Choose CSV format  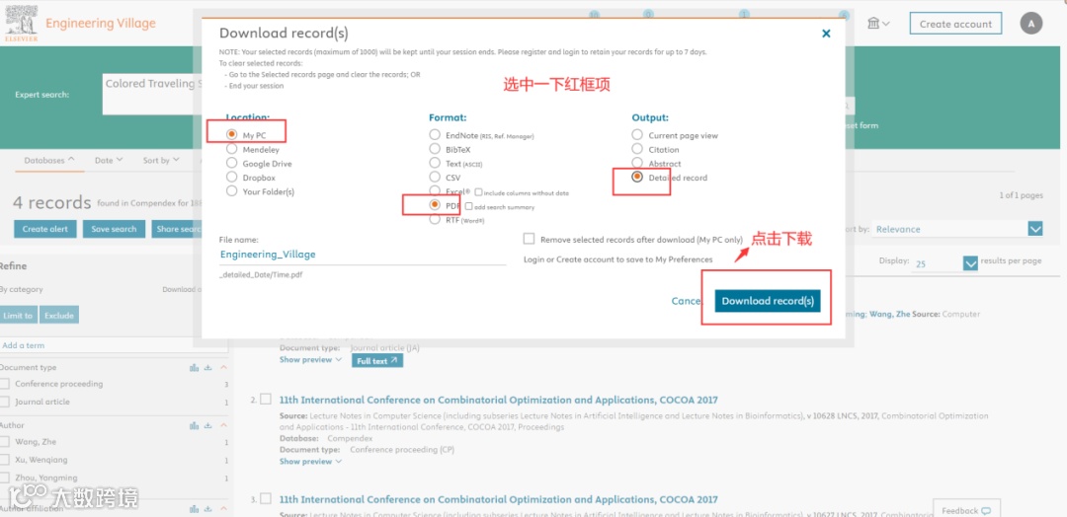[x=434, y=178]
